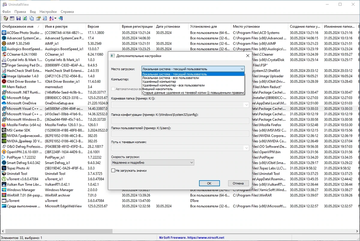Select the Smart Defrag 9.4.0.342 row icon
This screenshot has height=241, width=360.
click(x=4, y=163)
